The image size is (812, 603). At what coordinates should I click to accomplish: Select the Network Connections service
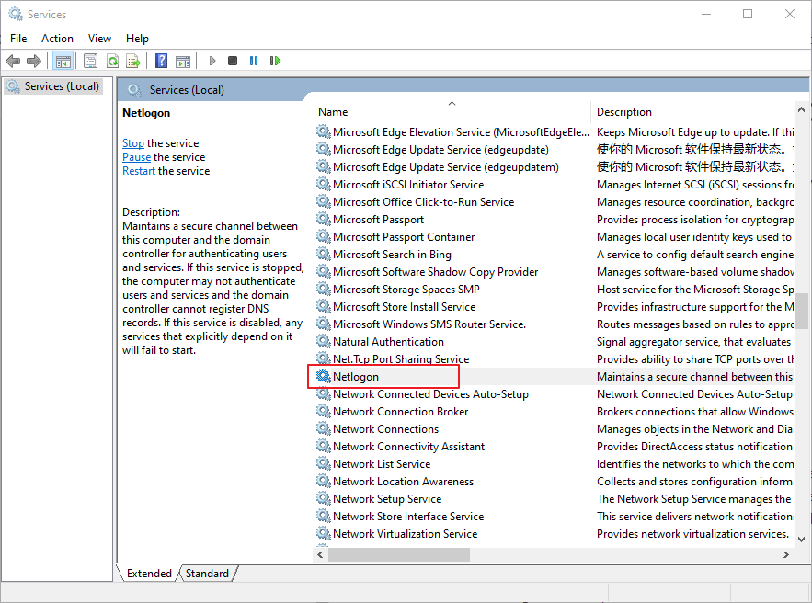click(x=386, y=428)
